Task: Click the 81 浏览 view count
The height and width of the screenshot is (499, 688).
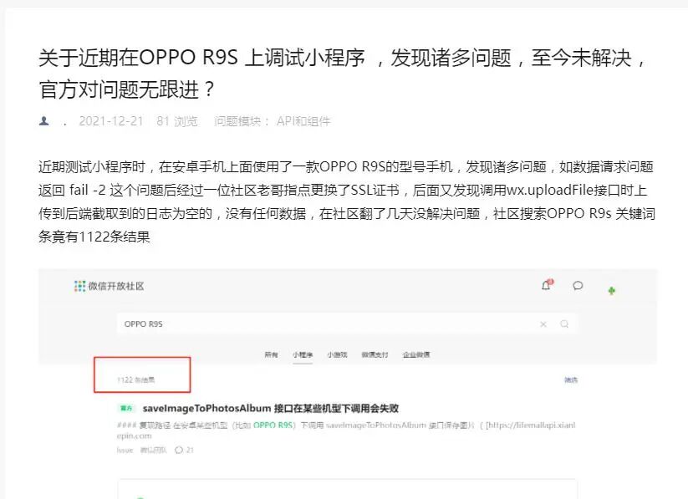Action: [177, 121]
